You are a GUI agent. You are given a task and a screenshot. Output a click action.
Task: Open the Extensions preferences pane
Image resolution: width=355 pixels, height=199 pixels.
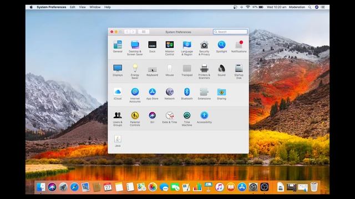(x=204, y=93)
